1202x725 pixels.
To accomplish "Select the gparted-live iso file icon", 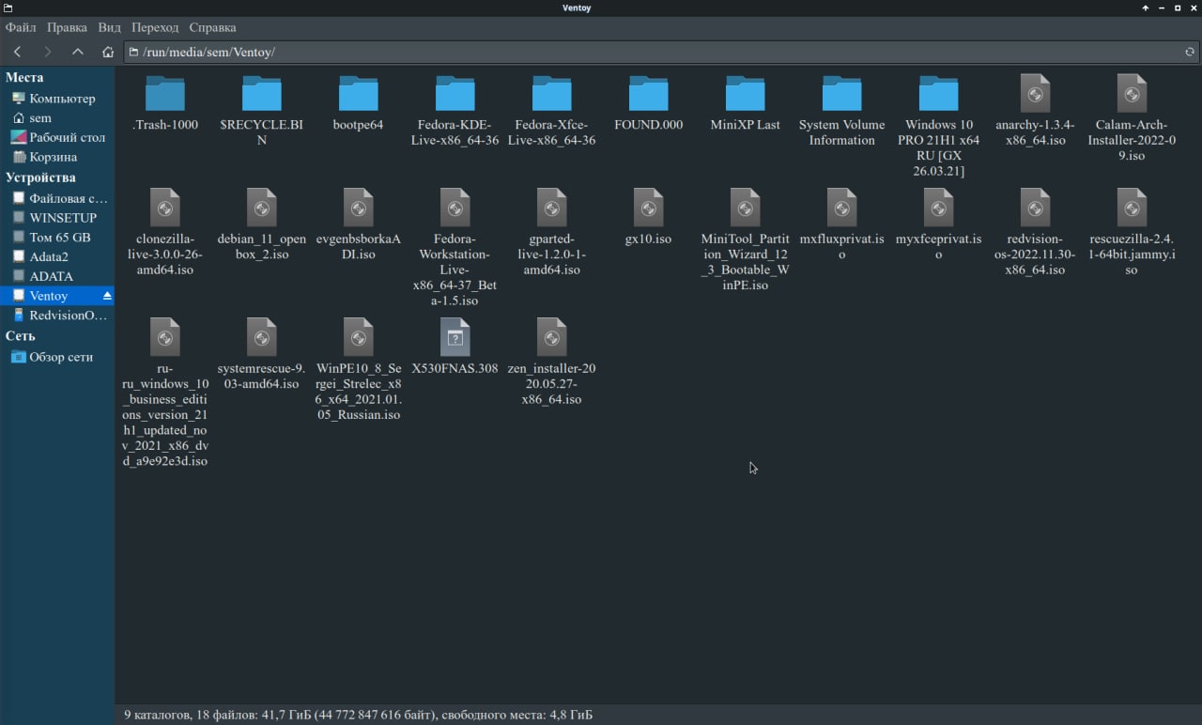I will pos(552,208).
